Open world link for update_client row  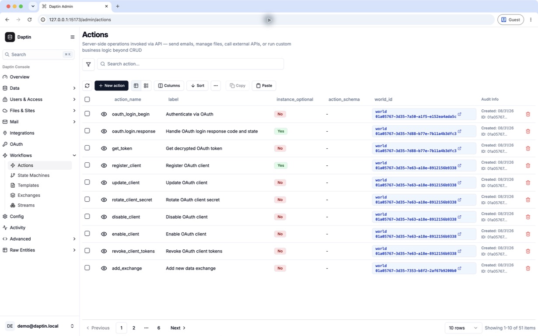click(x=459, y=182)
